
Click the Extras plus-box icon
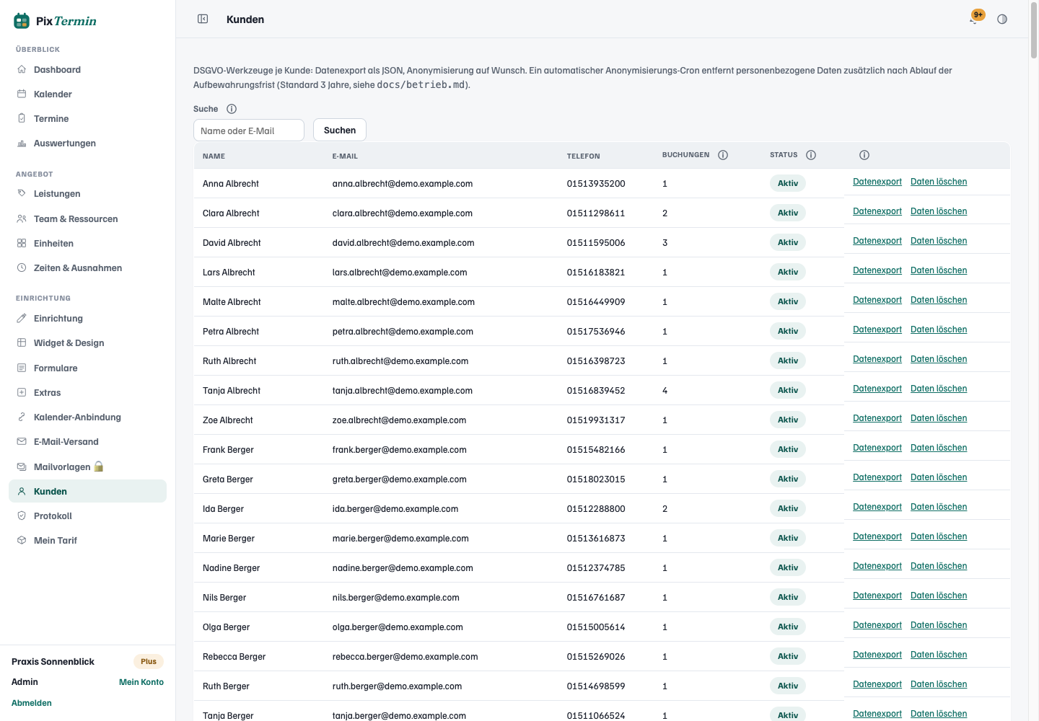pos(22,392)
